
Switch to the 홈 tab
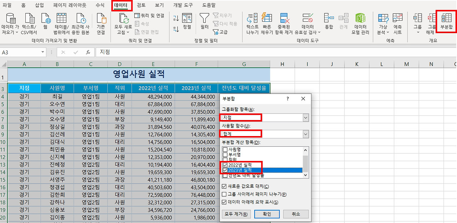coord(23,5)
